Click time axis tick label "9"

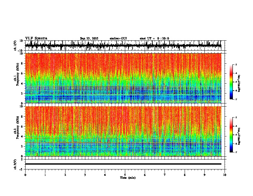click(204, 175)
